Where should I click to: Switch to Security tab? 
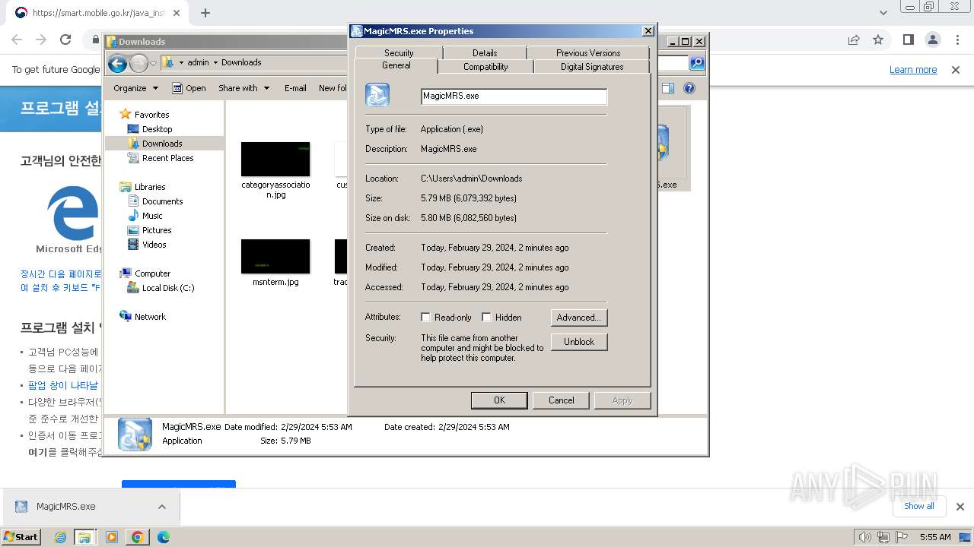click(x=399, y=53)
